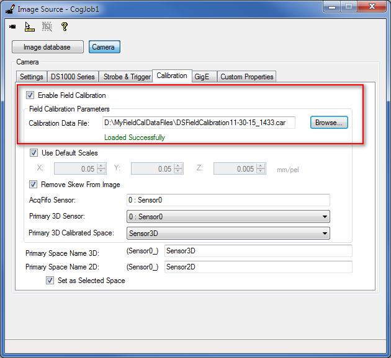Uncheck Use Default Scales checkbox
Image resolution: width=391 pixels, height=358 pixels.
[34, 153]
